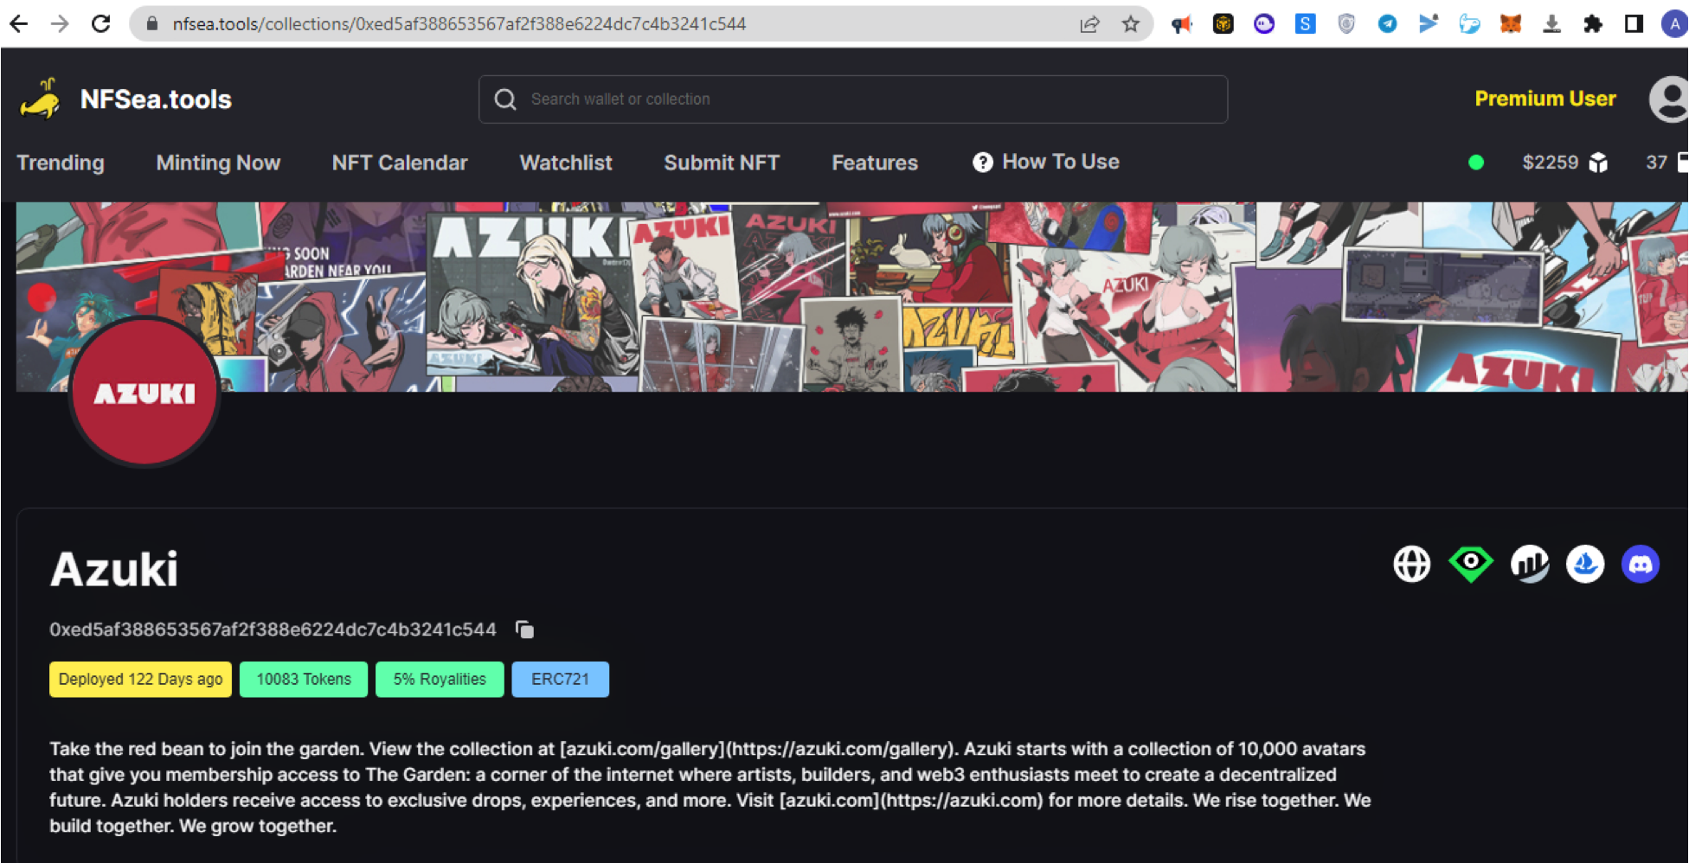Click the NFSea.tools site name
Screen dimensions: 1689x863
(156, 99)
